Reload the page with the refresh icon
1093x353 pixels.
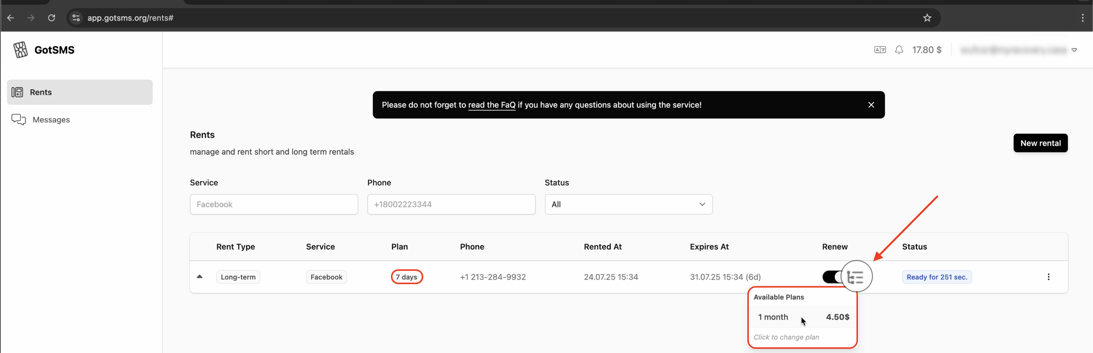coord(51,18)
